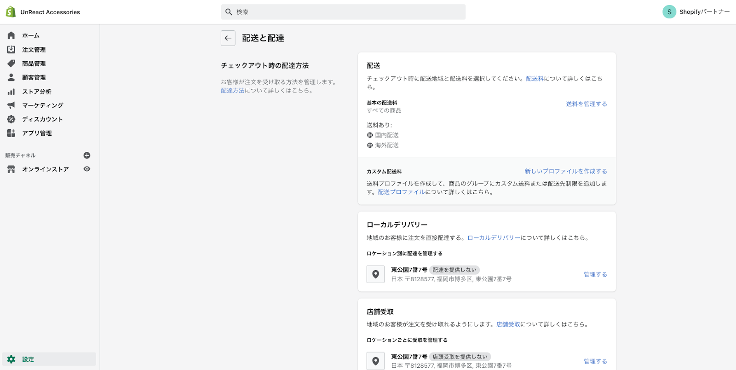The width and height of the screenshot is (736, 370).
Task: Add a sales channel with plus icon
Action: 87,156
